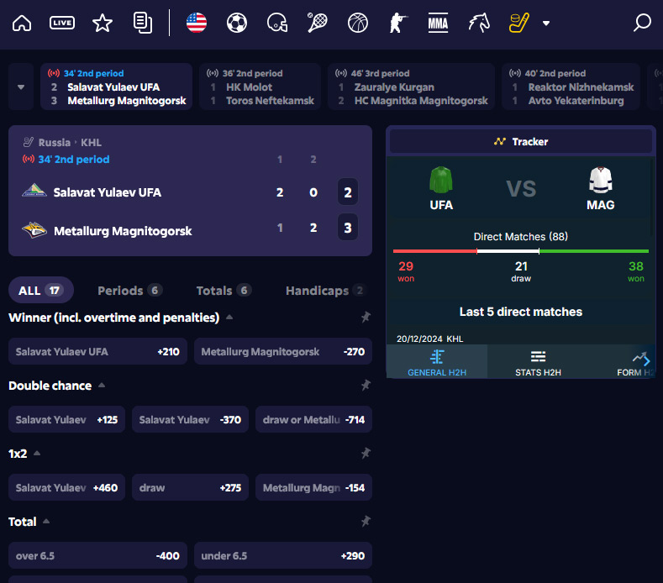Select over 6.5 at -400

click(97, 555)
